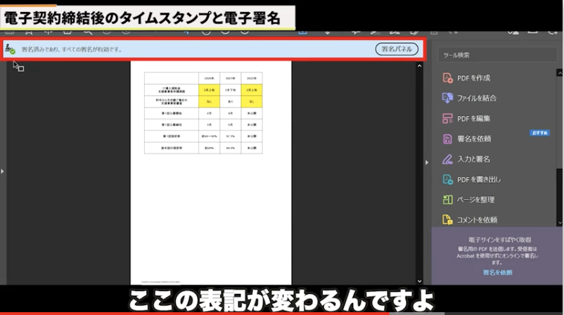Click the document view vertical scrollbar

click(420, 169)
